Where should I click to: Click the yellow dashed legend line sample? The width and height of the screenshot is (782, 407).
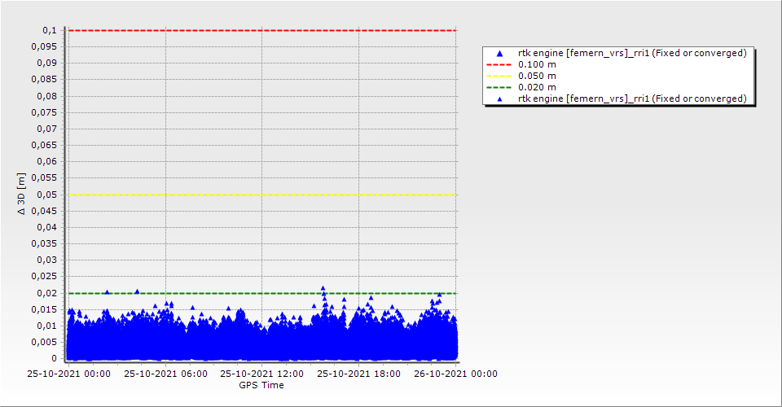[x=500, y=76]
